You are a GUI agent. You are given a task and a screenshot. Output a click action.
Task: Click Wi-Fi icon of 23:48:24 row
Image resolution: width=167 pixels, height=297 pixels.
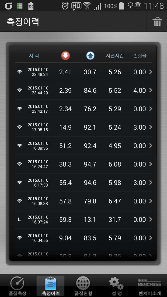coord(19,72)
